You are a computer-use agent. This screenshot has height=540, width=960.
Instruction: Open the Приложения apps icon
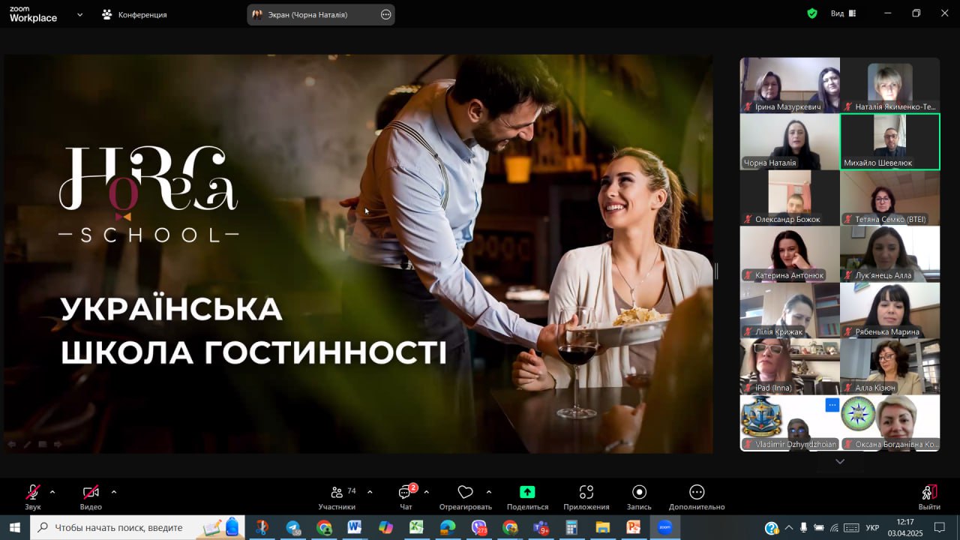(586, 492)
